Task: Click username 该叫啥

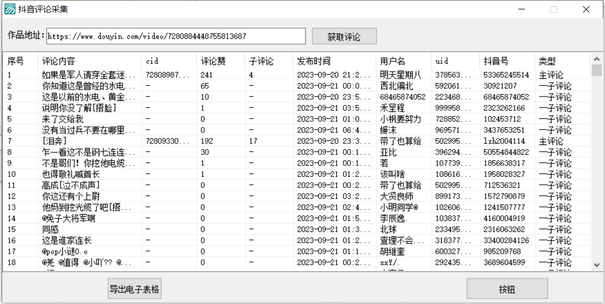Action: (392, 174)
